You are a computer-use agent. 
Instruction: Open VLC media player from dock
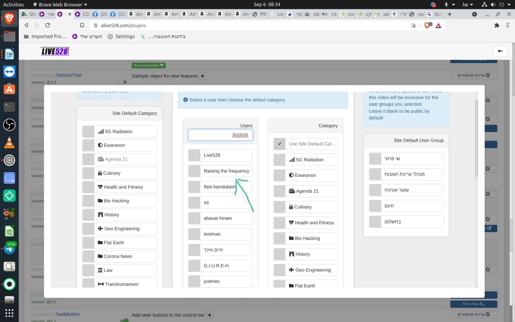[9, 142]
